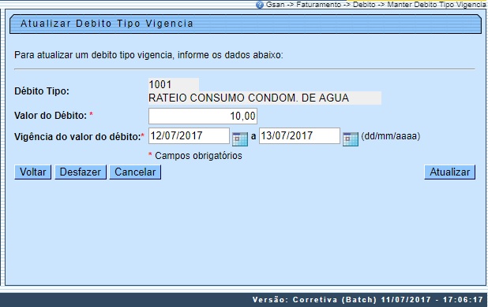The image size is (488, 307).
Task: Click the Débito Tipo label
Action: pyautogui.click(x=42, y=91)
